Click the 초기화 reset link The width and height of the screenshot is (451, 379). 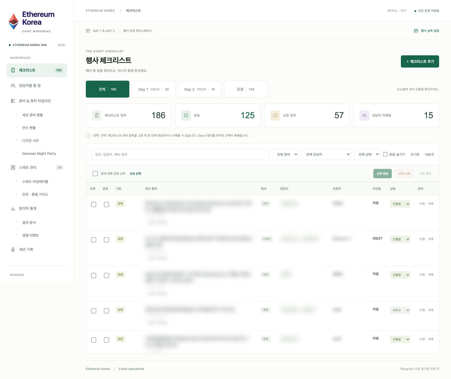coord(415,155)
